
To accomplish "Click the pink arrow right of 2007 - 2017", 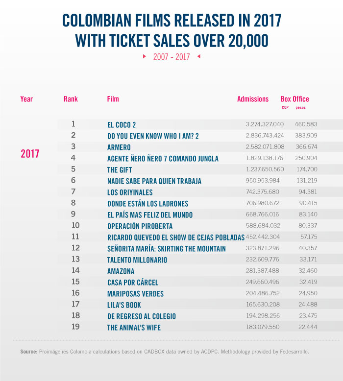I will (198, 56).
